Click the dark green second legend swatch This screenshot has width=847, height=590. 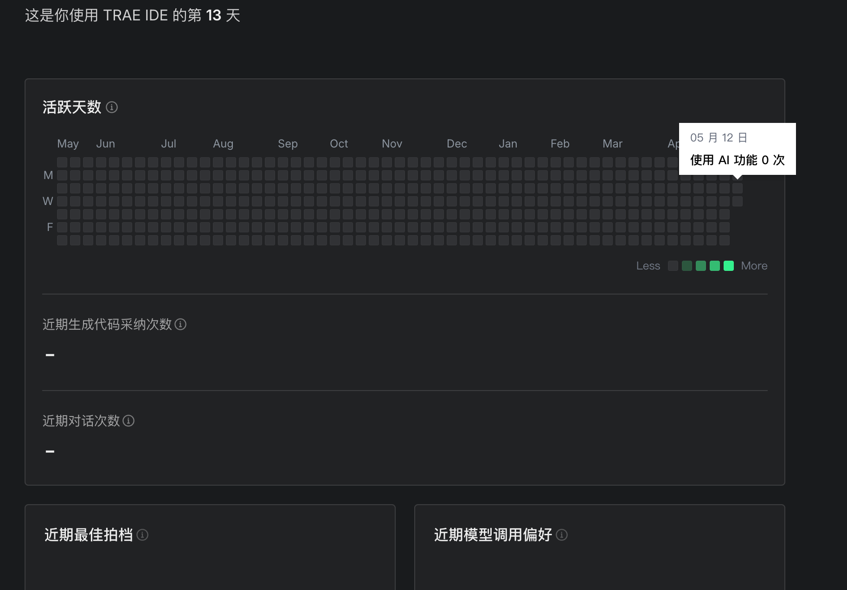pyautogui.click(x=687, y=266)
